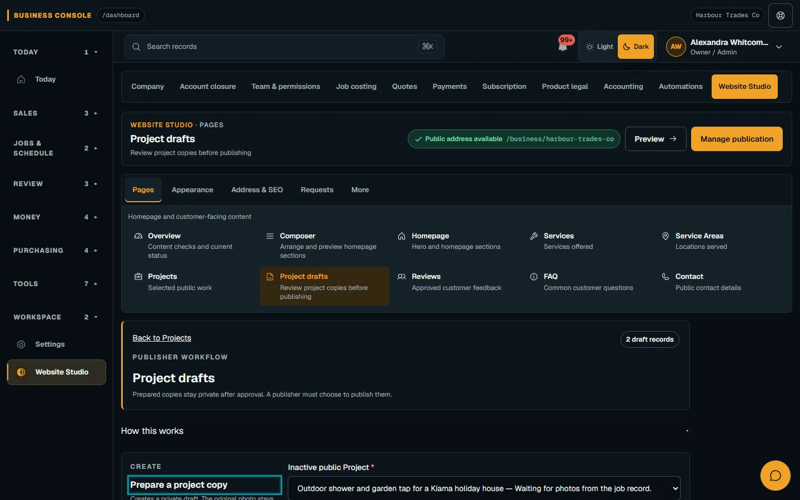Click the ⌘K shortcut badge
Viewport: 800px width, 500px height.
click(x=428, y=47)
